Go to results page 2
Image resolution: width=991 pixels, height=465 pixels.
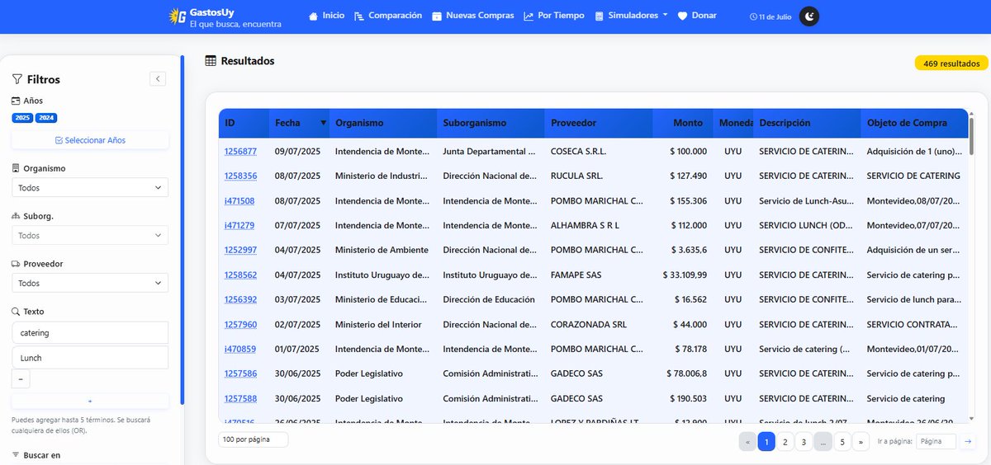coord(785,441)
